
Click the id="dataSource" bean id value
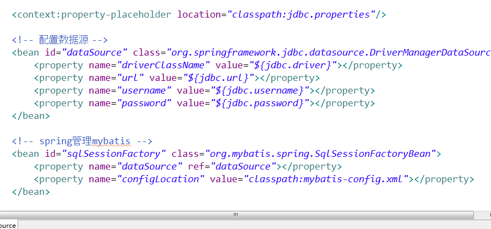[95, 52]
